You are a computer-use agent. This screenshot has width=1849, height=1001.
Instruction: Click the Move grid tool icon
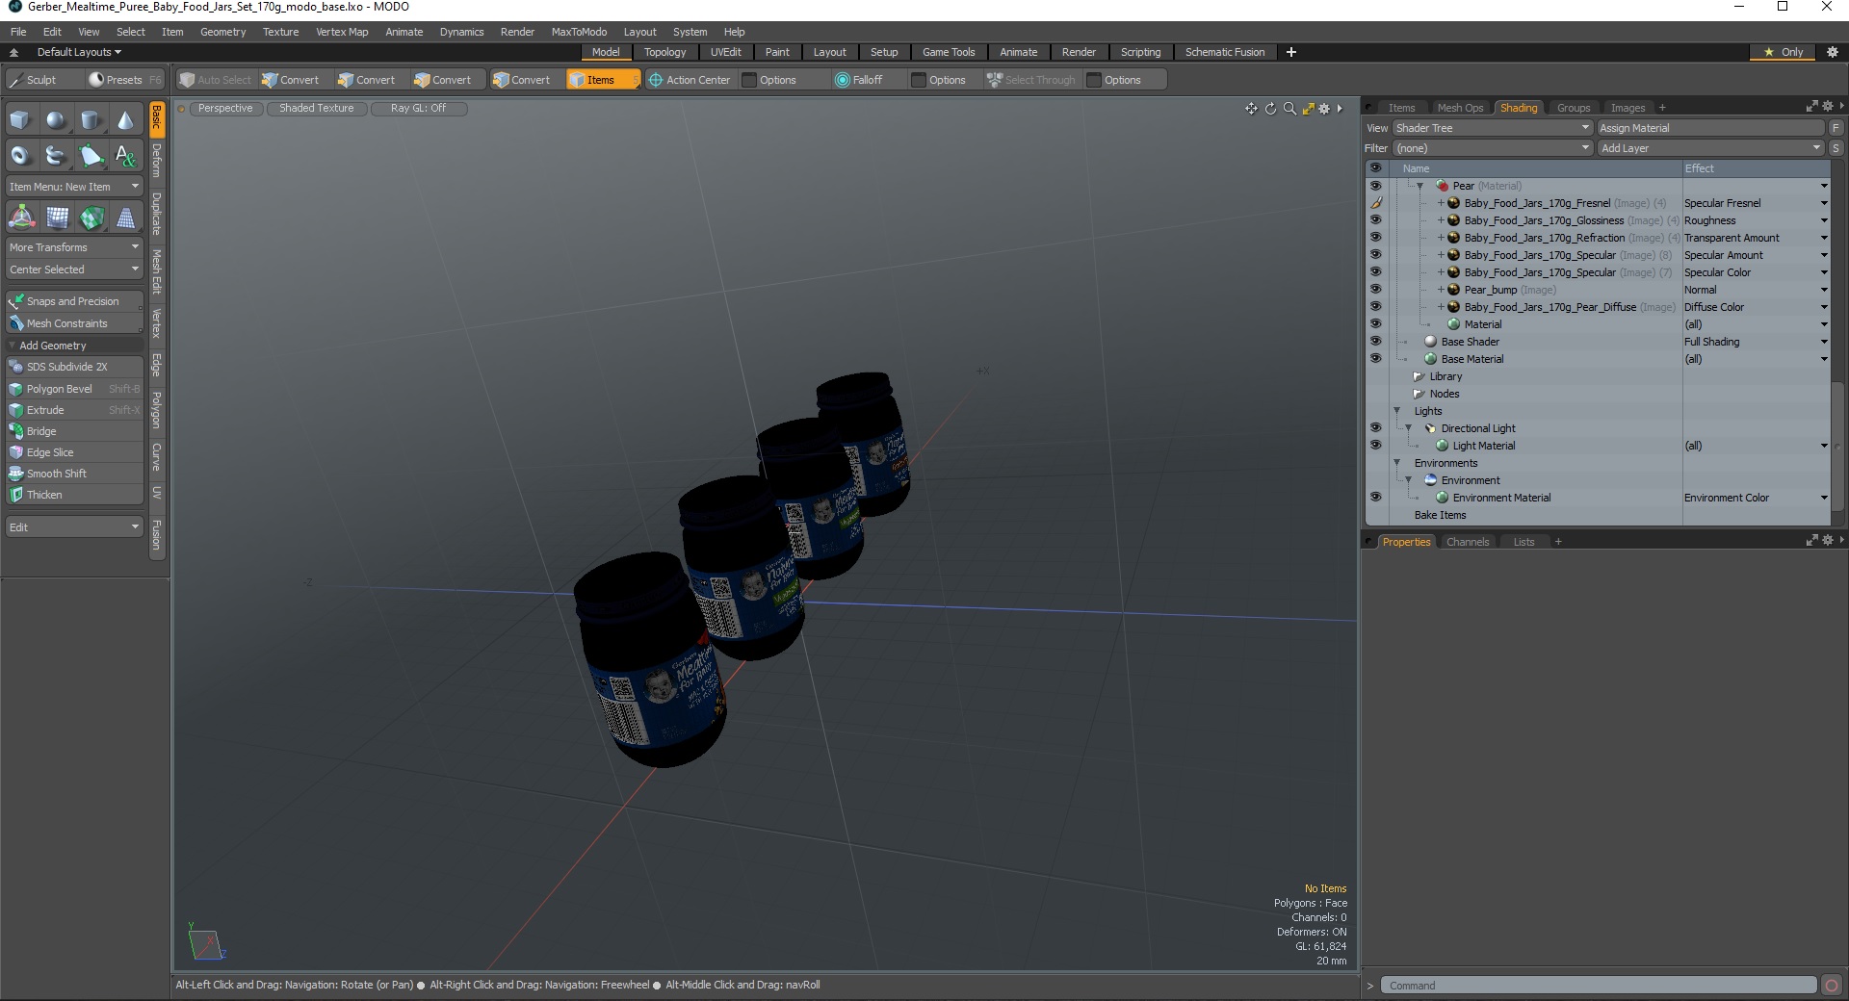click(x=57, y=218)
